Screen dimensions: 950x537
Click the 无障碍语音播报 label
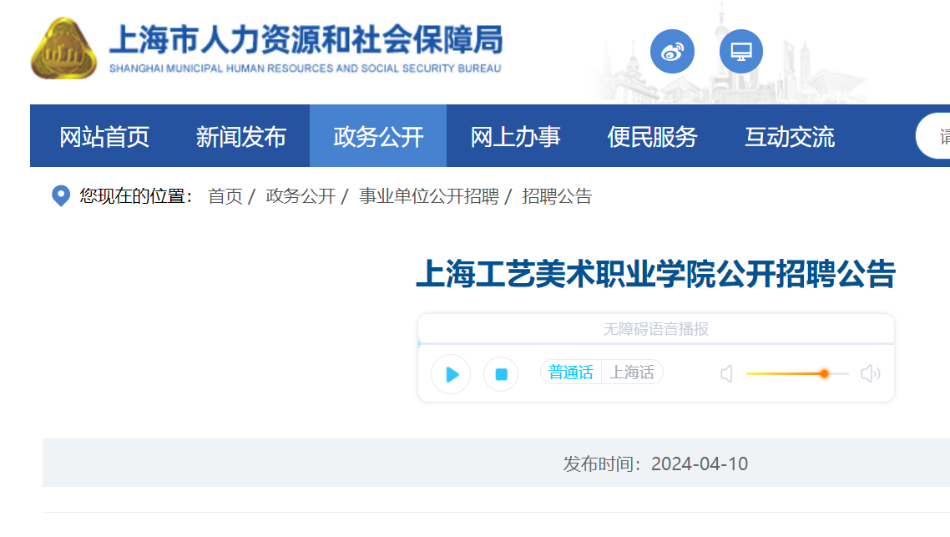click(656, 329)
